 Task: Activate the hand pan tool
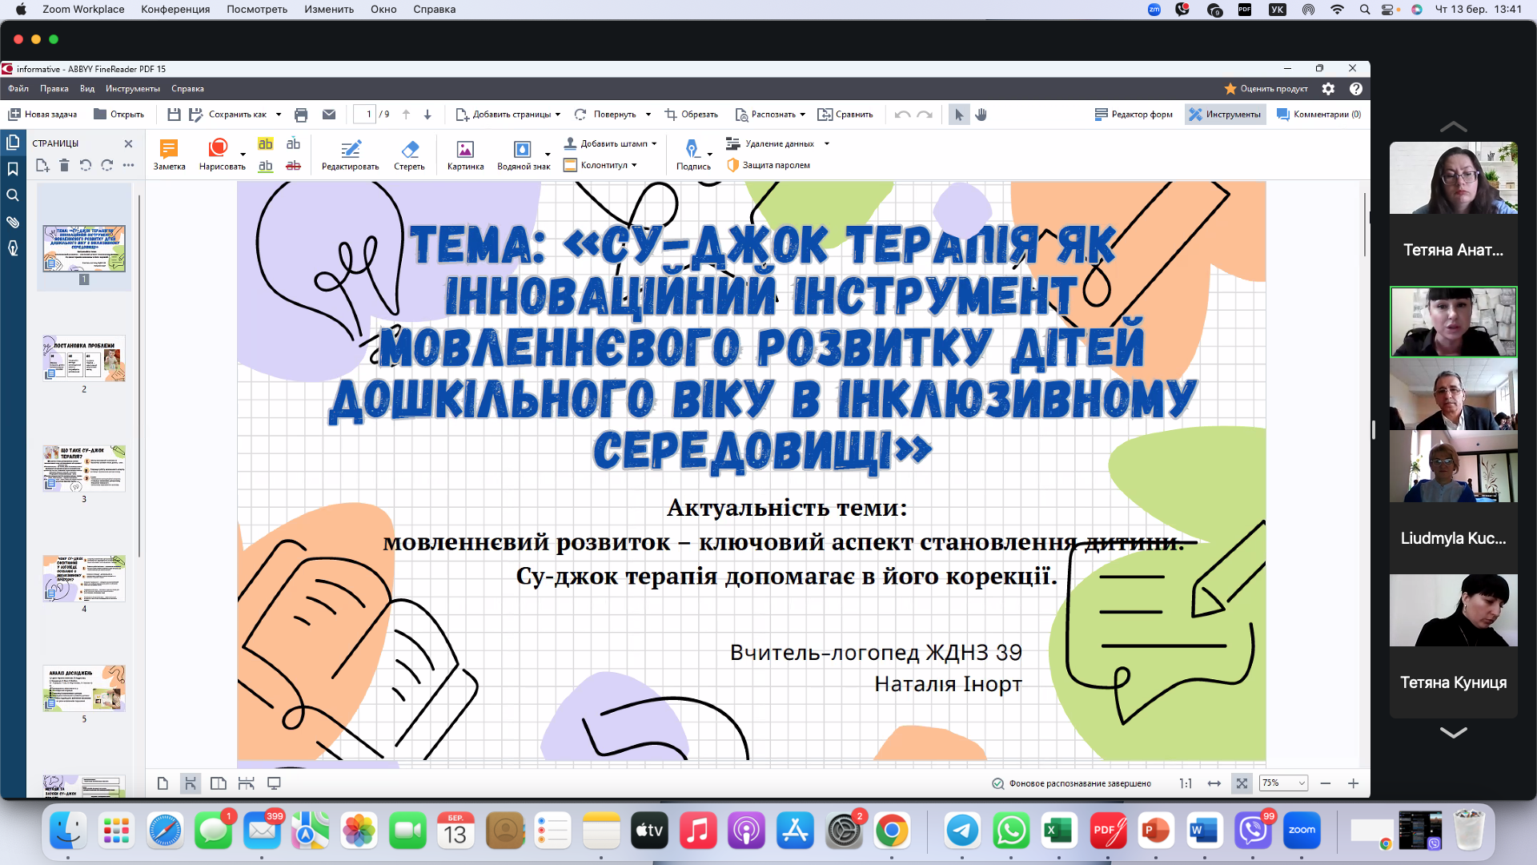981,115
